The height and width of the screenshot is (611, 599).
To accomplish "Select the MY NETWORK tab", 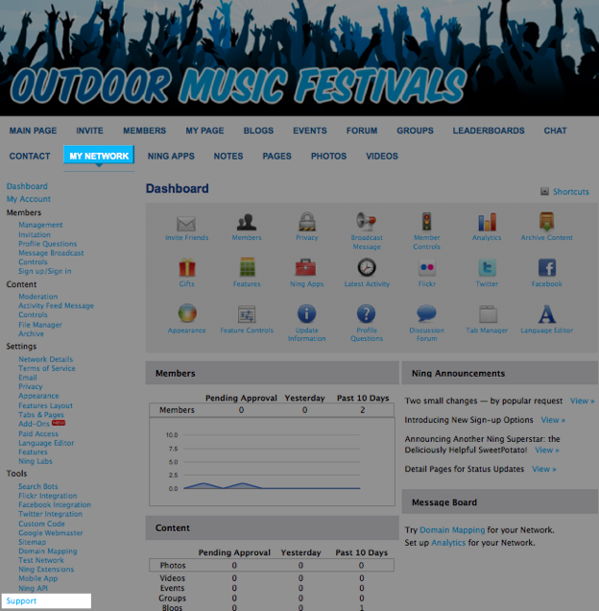I will 99,156.
